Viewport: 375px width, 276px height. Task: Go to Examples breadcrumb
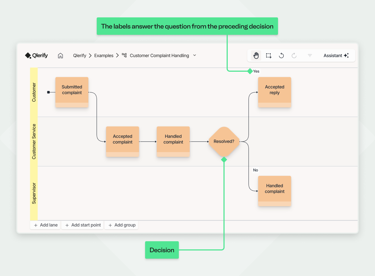click(104, 55)
